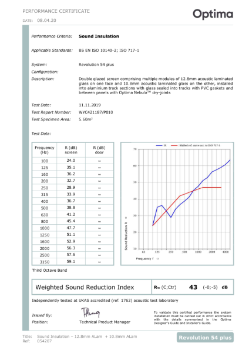Select the 24.0 value at 100 Hz

[x=71, y=161]
